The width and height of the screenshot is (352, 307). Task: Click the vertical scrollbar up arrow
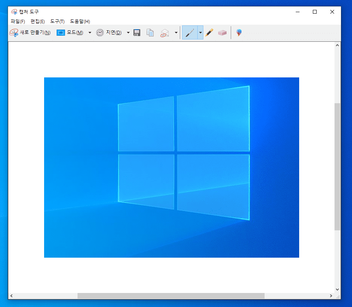tap(337, 45)
